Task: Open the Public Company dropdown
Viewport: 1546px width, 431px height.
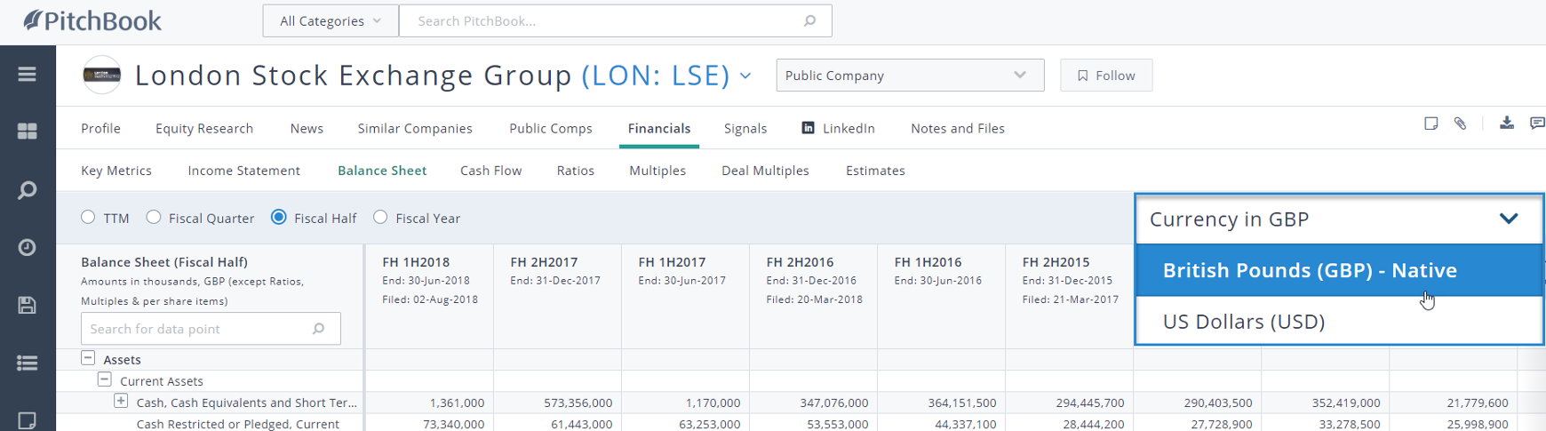Action: [910, 76]
